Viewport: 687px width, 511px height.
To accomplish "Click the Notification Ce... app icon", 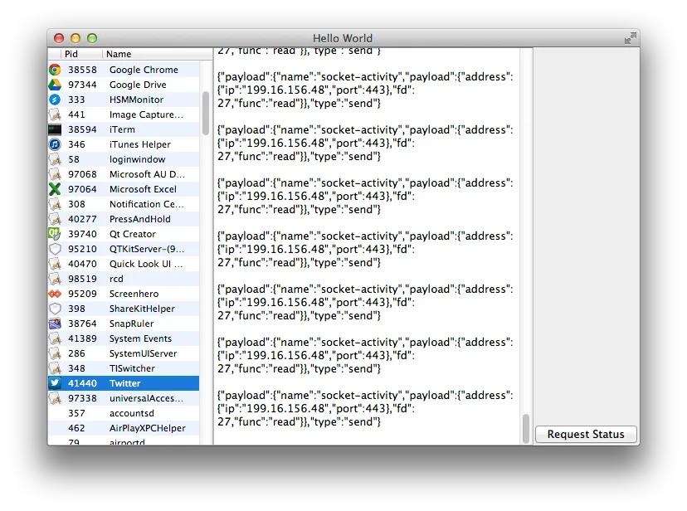I will pyautogui.click(x=55, y=204).
